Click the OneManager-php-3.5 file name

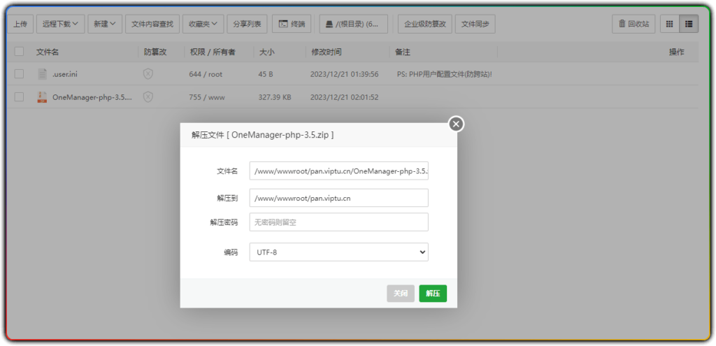pyautogui.click(x=92, y=96)
